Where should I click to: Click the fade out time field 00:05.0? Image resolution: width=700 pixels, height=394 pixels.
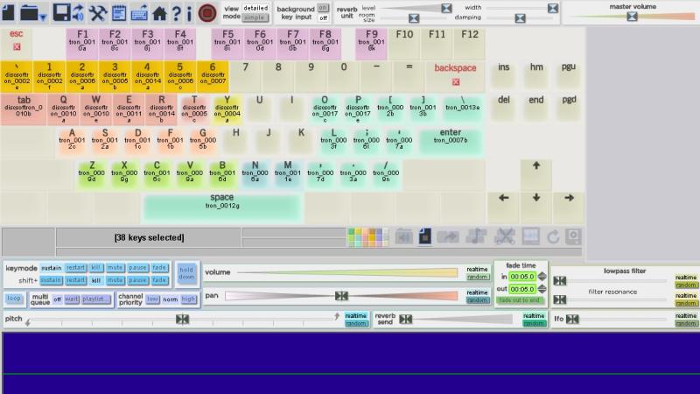tap(522, 289)
